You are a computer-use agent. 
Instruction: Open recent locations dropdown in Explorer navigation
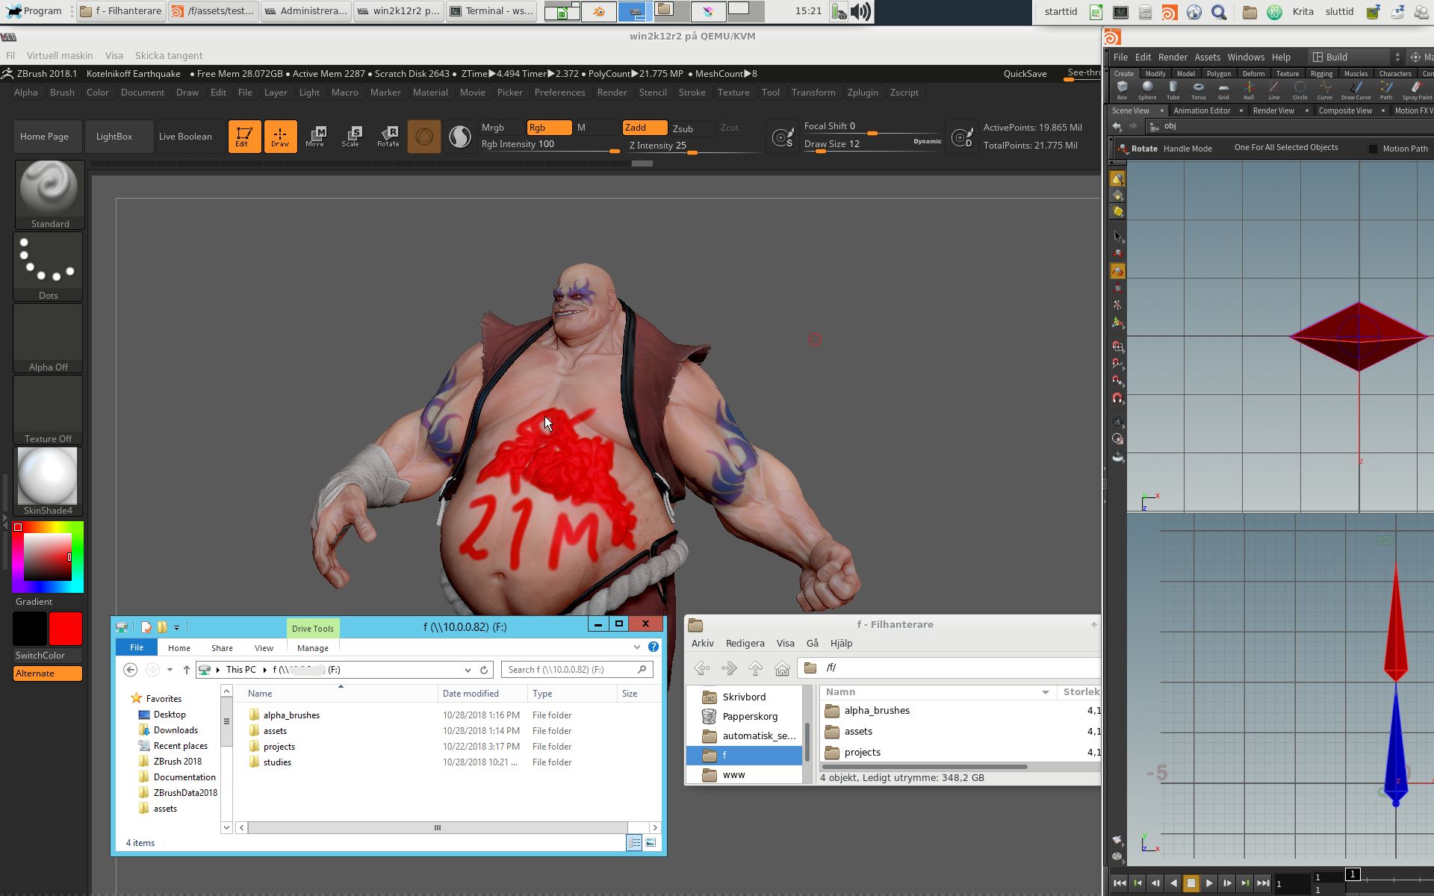170,670
